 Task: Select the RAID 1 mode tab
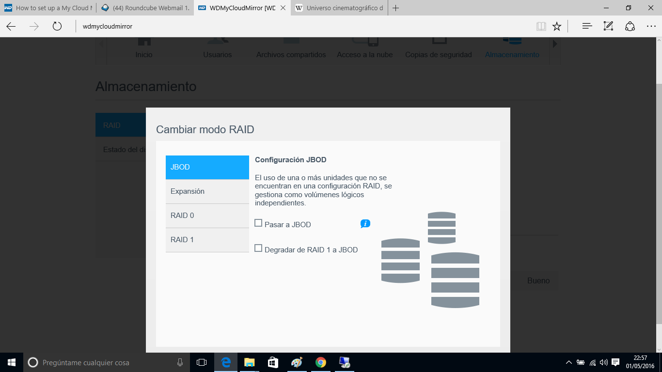click(x=207, y=240)
